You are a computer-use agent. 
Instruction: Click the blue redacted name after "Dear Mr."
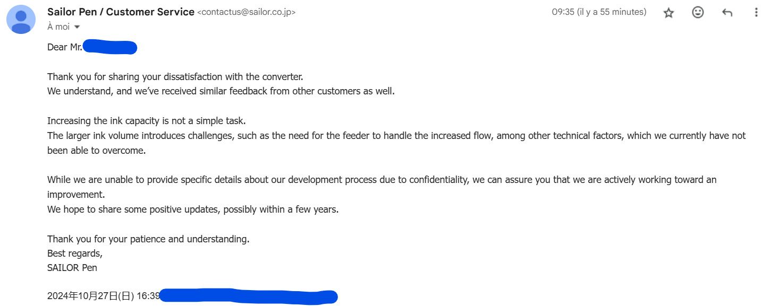coord(110,47)
